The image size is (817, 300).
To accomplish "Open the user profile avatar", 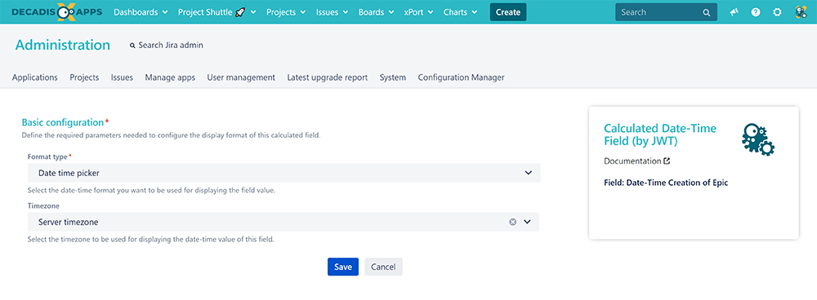I will click(801, 12).
